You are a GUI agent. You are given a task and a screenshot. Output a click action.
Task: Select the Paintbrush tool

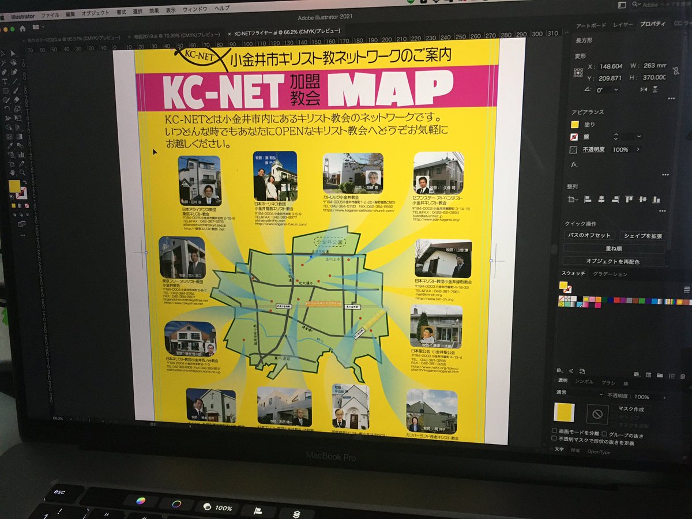click(x=16, y=90)
